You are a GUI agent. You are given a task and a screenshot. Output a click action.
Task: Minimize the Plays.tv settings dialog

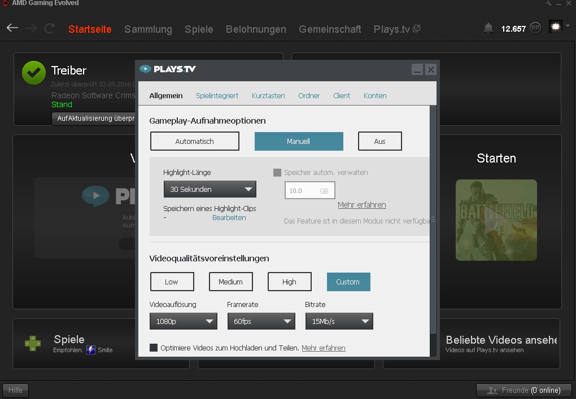tap(417, 69)
